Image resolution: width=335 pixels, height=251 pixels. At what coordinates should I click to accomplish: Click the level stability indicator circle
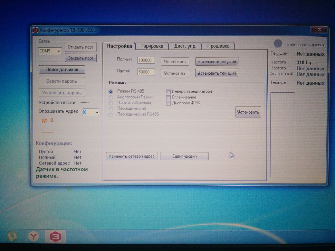(x=278, y=44)
